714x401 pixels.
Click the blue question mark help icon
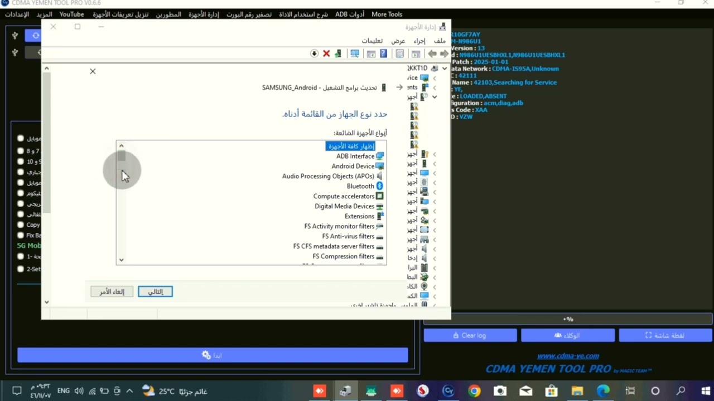(x=383, y=53)
